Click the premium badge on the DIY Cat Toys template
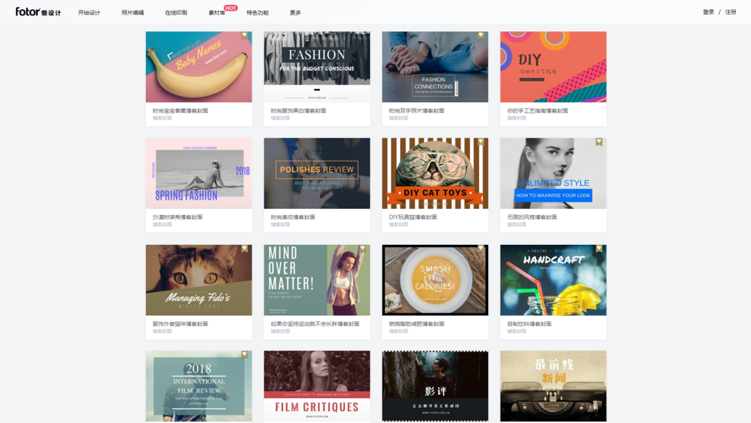The image size is (751, 423). pos(481,143)
